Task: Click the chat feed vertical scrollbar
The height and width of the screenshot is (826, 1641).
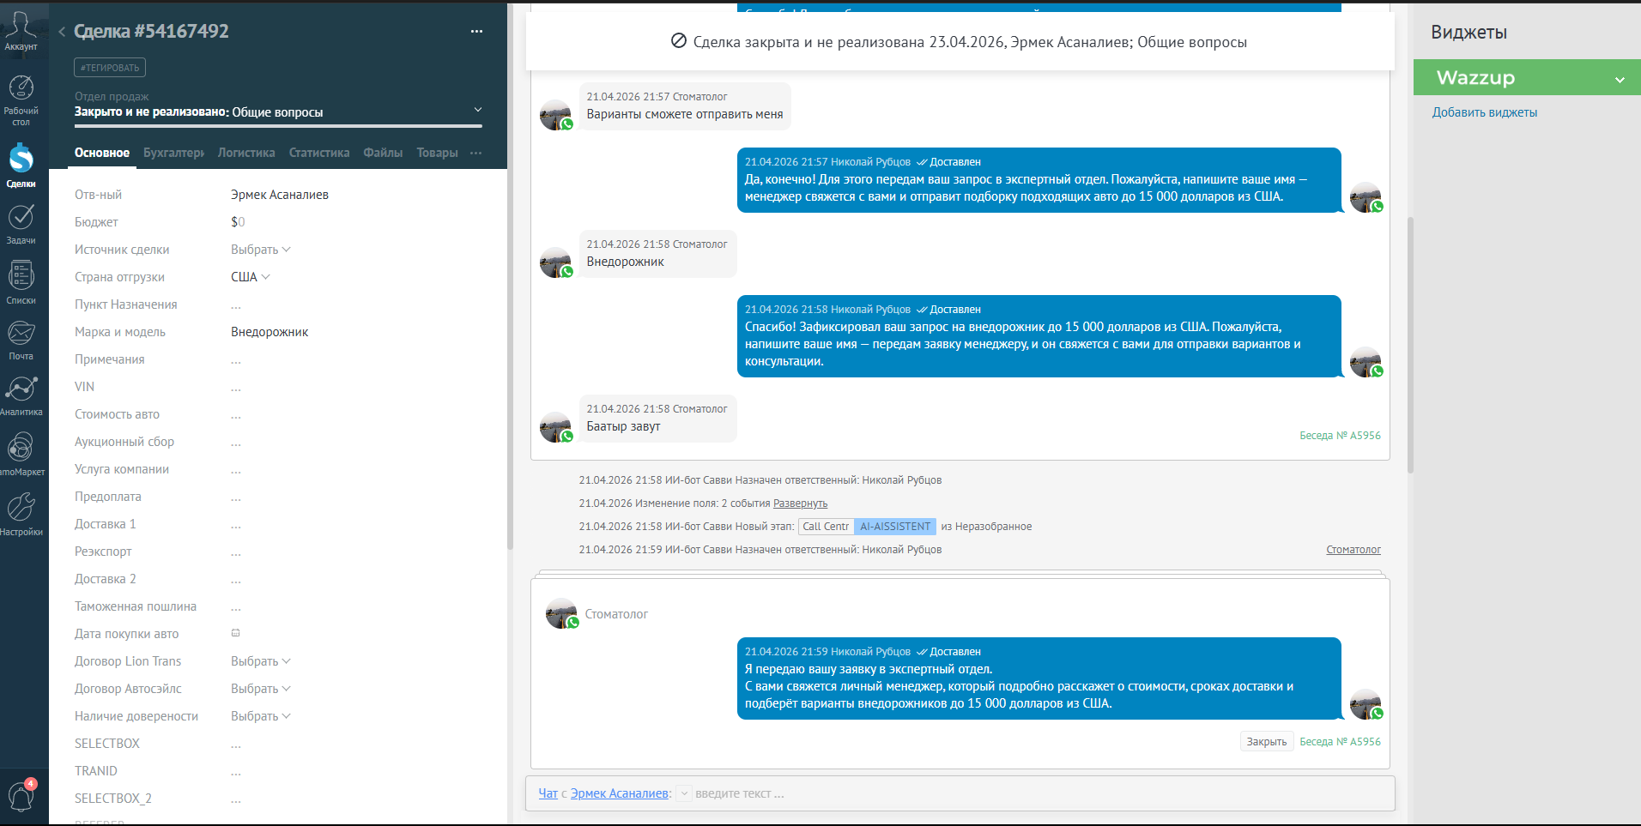Action: pos(1410,345)
